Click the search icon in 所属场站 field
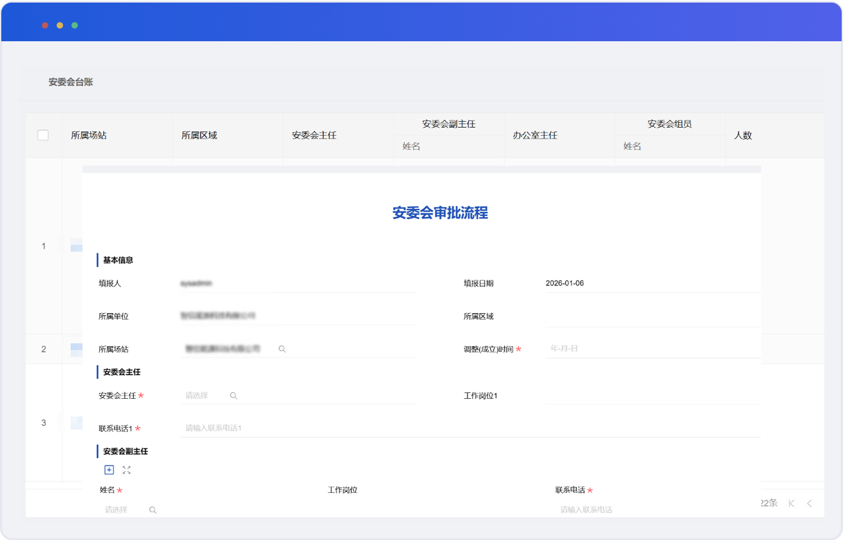Screen dimensions: 843x540 pos(282,349)
